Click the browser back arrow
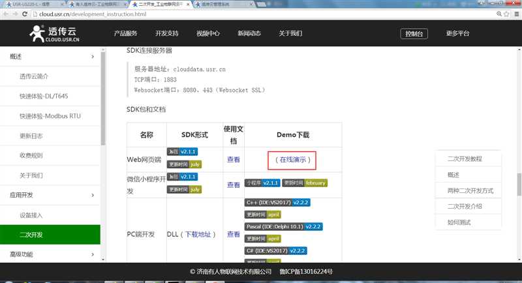Screen dimensions: 522x283 (x=6, y=14)
